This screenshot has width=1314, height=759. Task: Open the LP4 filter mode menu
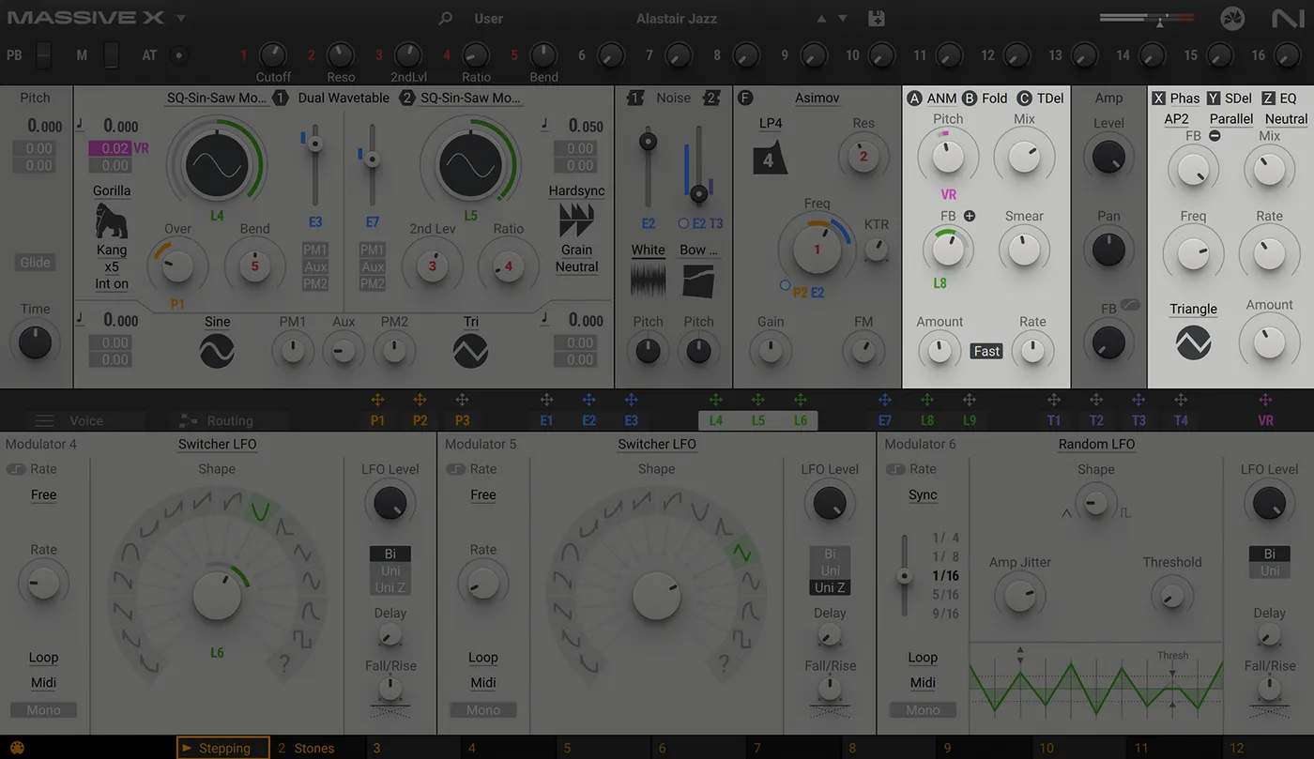click(x=771, y=123)
